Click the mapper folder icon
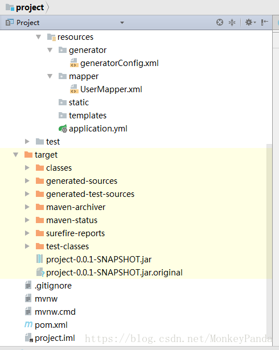279x350 pixels. 63,76
